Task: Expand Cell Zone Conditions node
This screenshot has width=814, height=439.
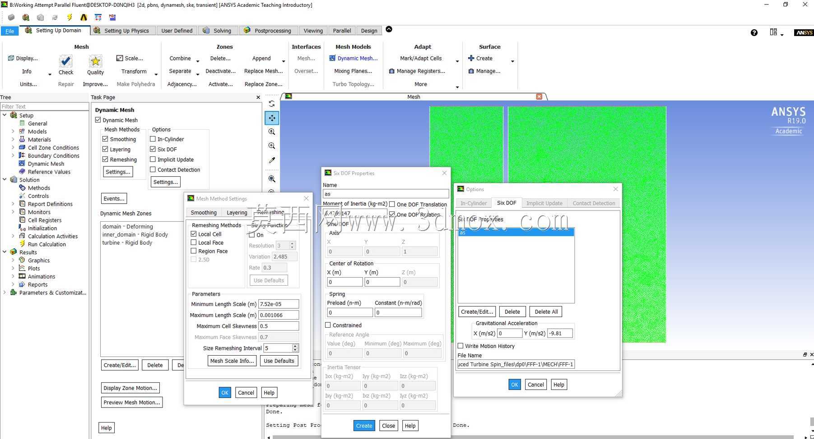Action: tap(13, 148)
